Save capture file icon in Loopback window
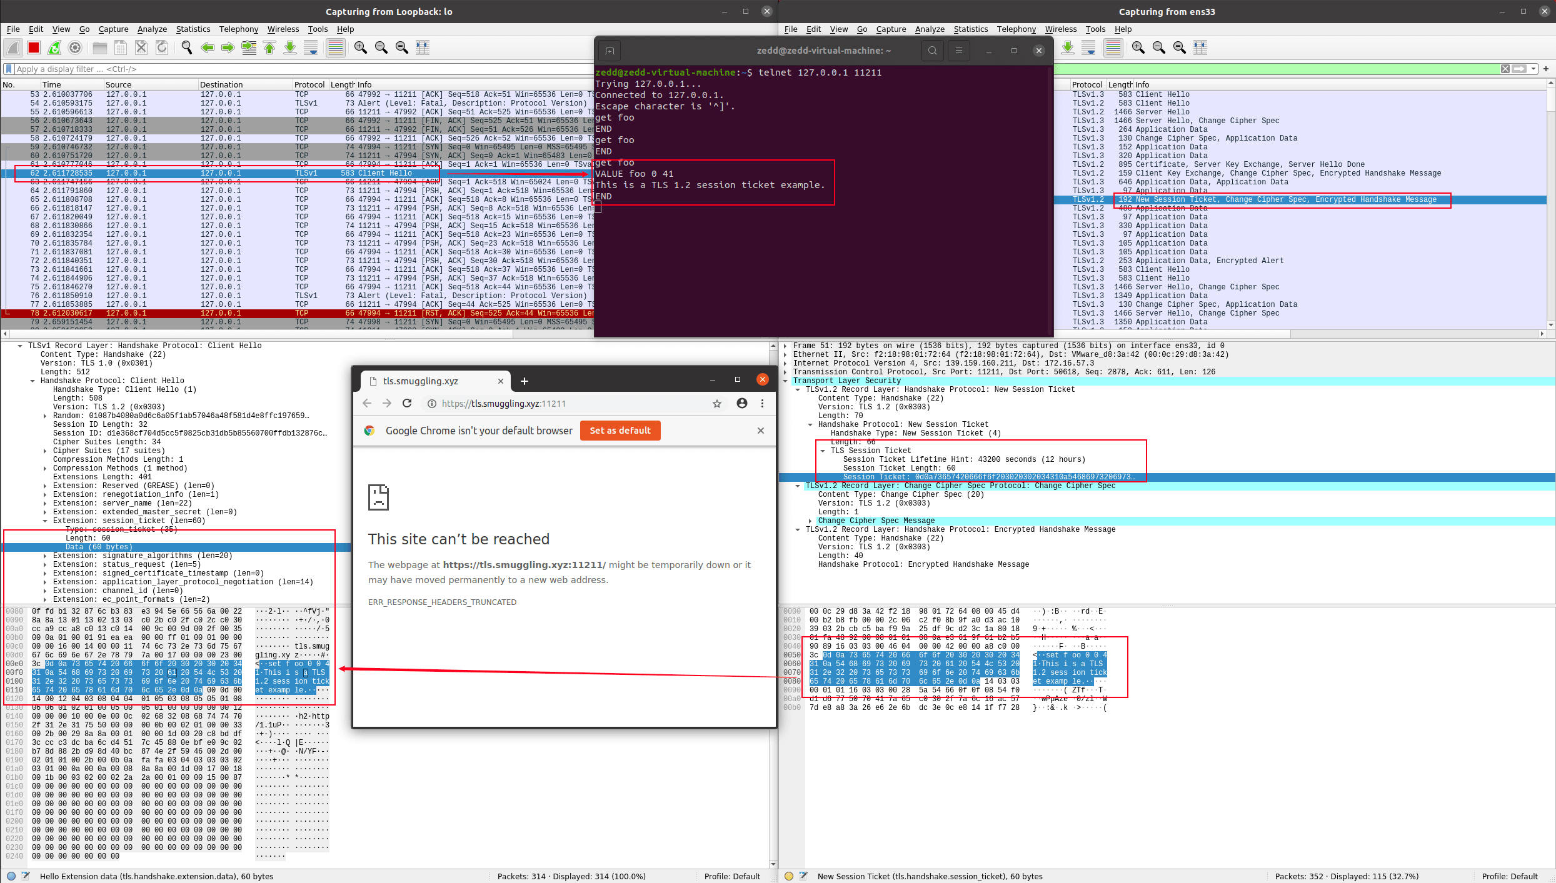Viewport: 1556px width, 883px height. (121, 47)
